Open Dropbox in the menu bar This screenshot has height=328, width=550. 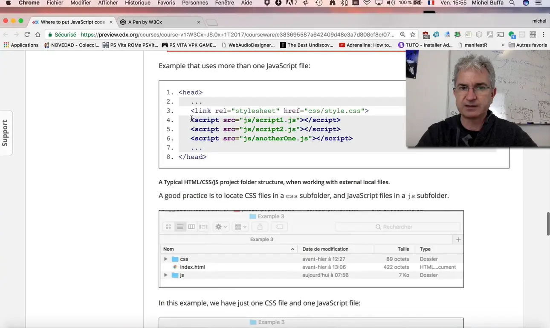(x=267, y=3)
